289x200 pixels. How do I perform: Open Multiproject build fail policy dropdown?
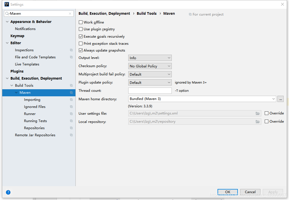[150, 74]
